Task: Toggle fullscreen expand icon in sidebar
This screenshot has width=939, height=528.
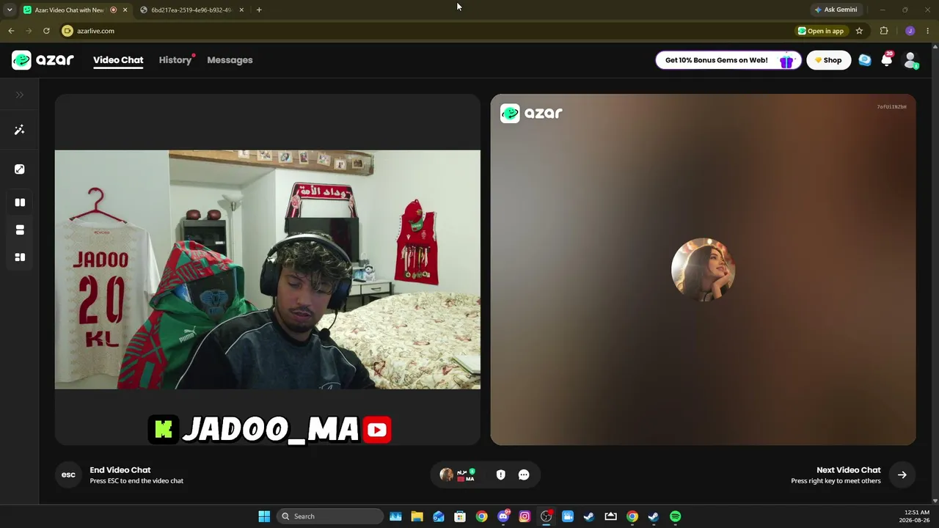Action: tap(20, 169)
